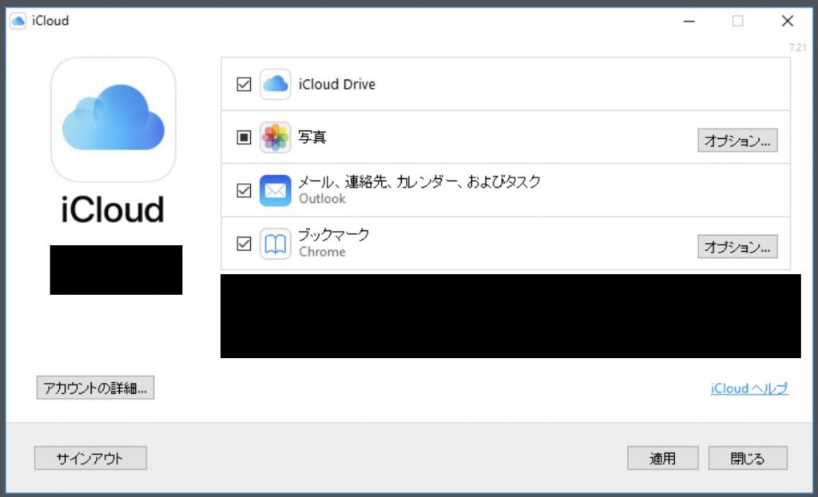Click the 写真 label
This screenshot has width=818, height=497.
[312, 137]
